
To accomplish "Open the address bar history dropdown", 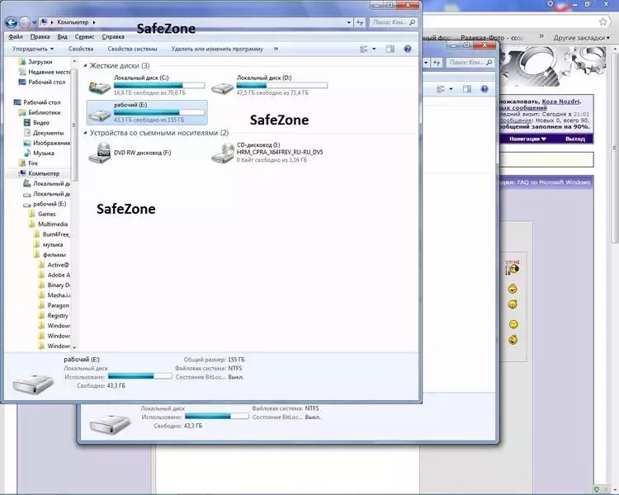I will [348, 22].
